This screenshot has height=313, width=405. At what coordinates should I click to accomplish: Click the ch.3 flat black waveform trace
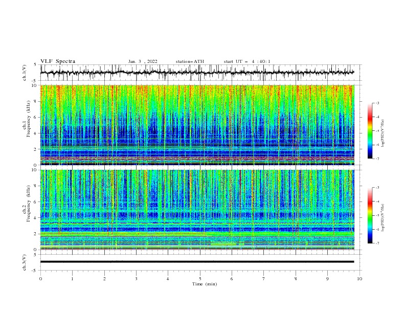pyautogui.click(x=197, y=262)
